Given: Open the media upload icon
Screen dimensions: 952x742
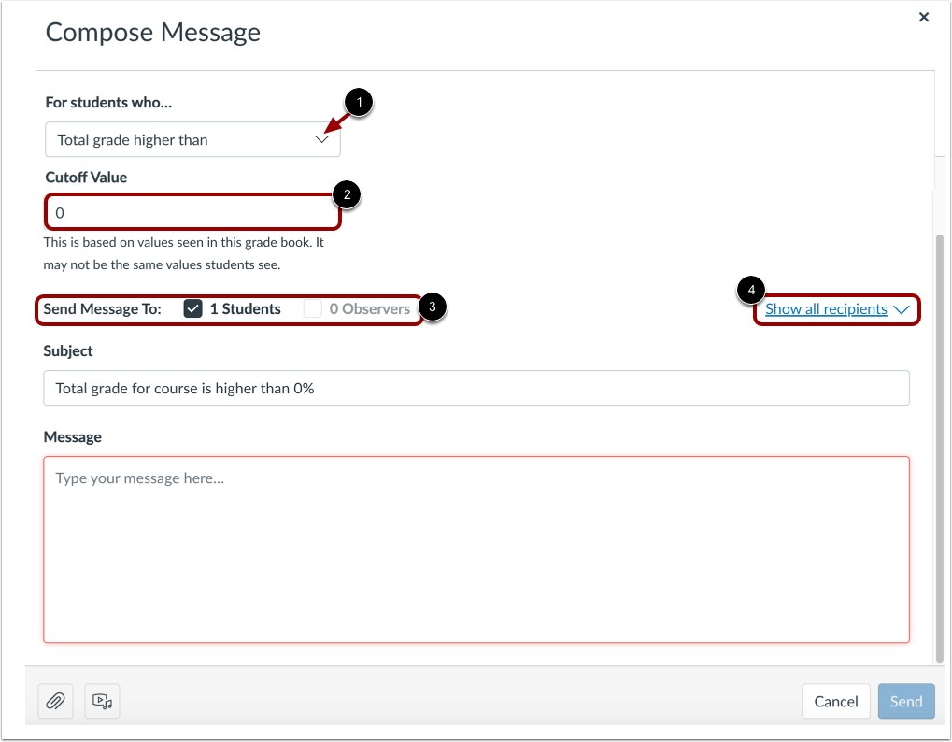Looking at the screenshot, I should (101, 701).
